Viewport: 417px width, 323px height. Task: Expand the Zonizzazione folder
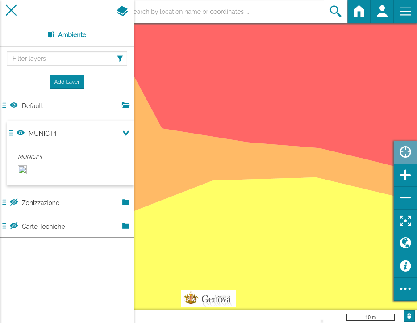tap(126, 202)
